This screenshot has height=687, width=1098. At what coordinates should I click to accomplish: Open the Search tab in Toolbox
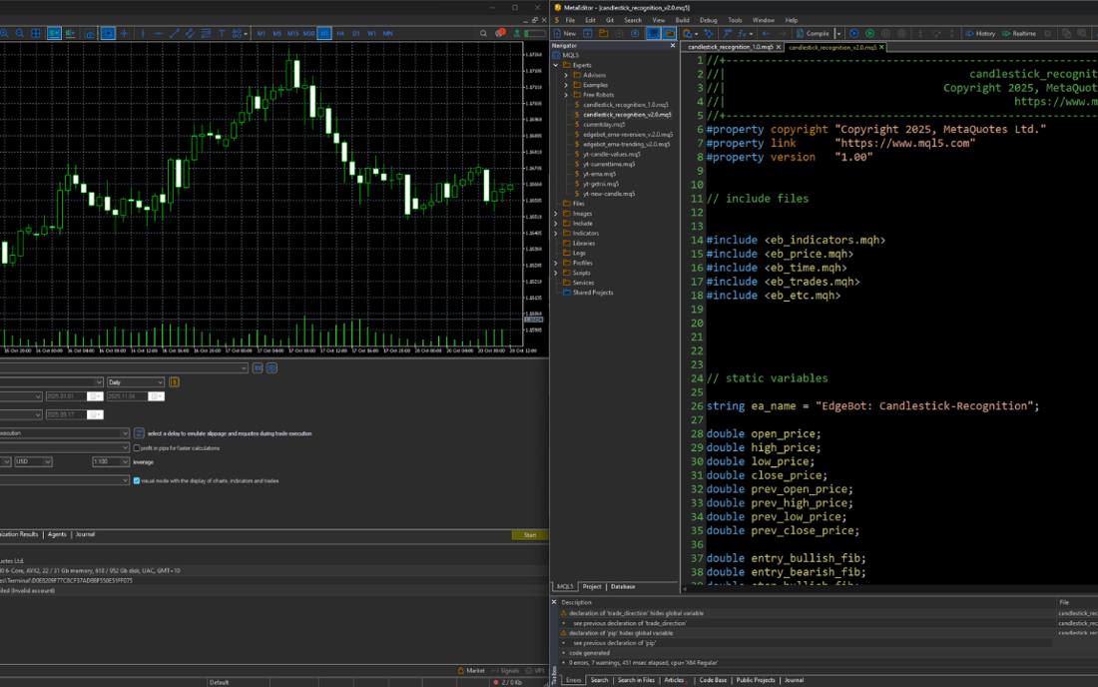600,680
